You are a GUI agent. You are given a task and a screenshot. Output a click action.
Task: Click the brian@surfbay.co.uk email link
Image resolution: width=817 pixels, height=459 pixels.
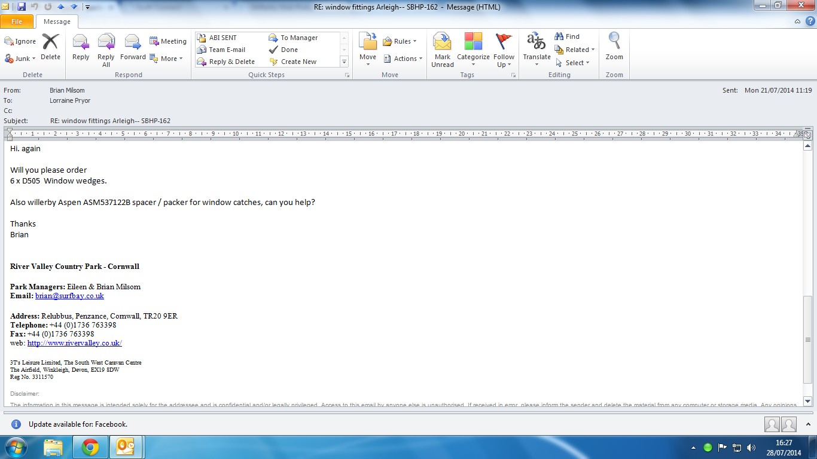tap(69, 296)
